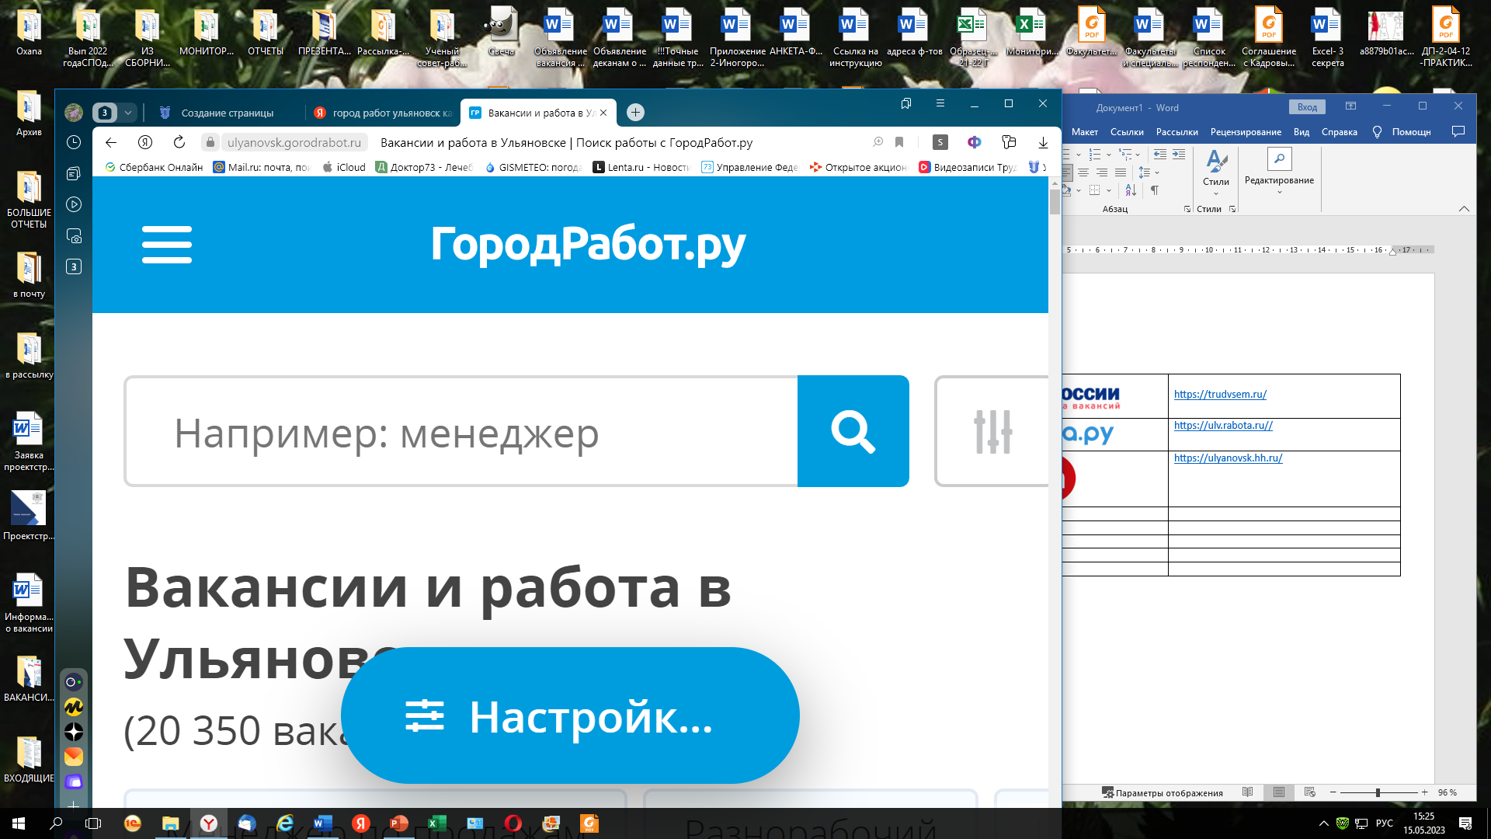Open a new browser tab

(x=635, y=113)
